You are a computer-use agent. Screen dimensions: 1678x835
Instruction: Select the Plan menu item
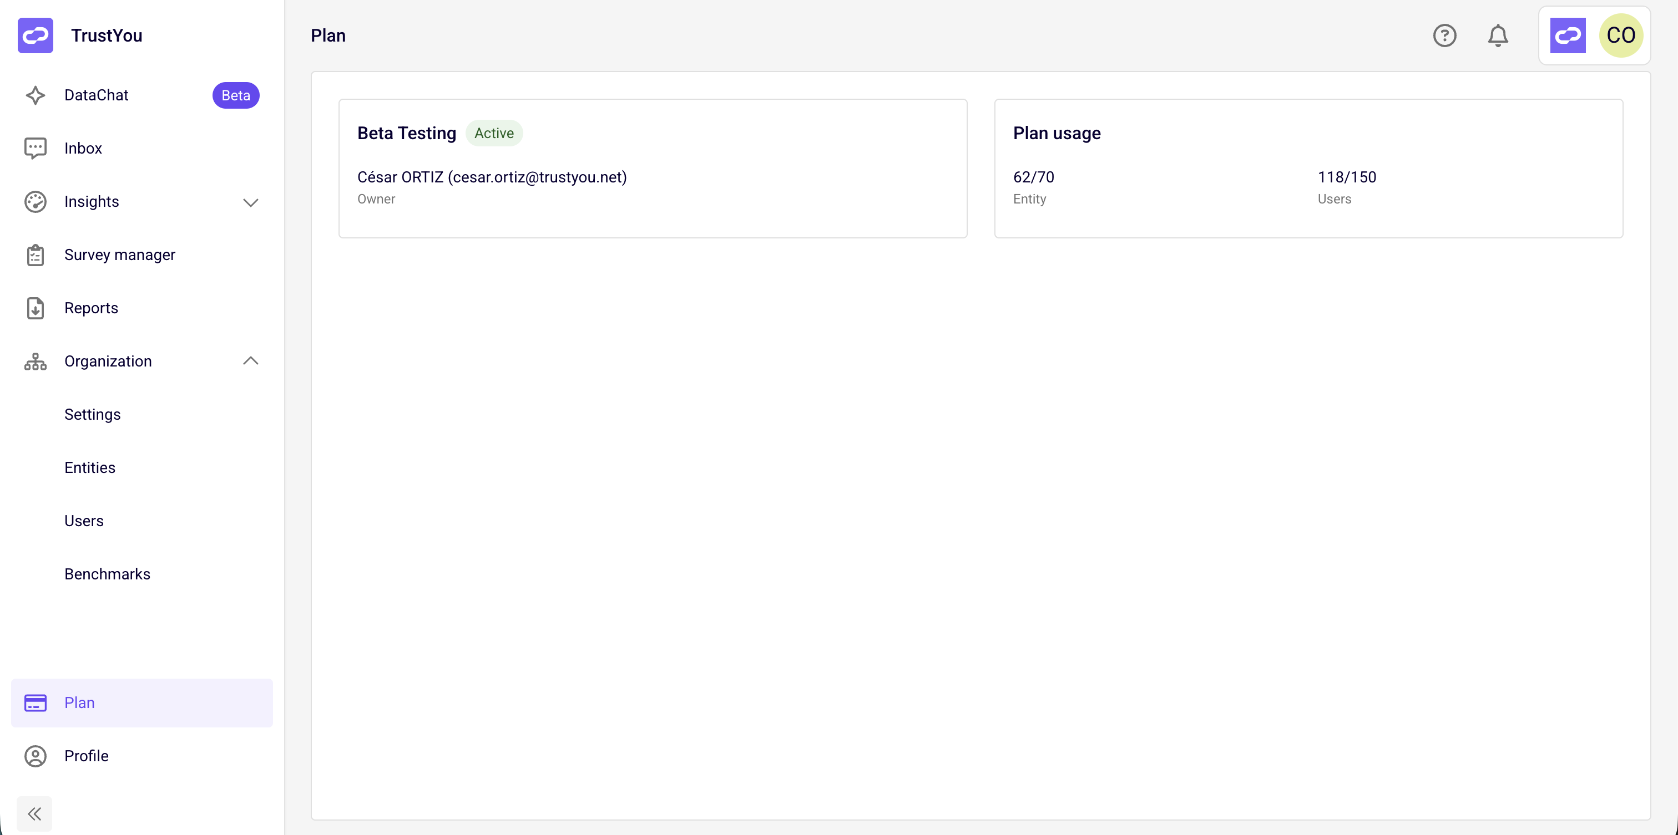(142, 703)
